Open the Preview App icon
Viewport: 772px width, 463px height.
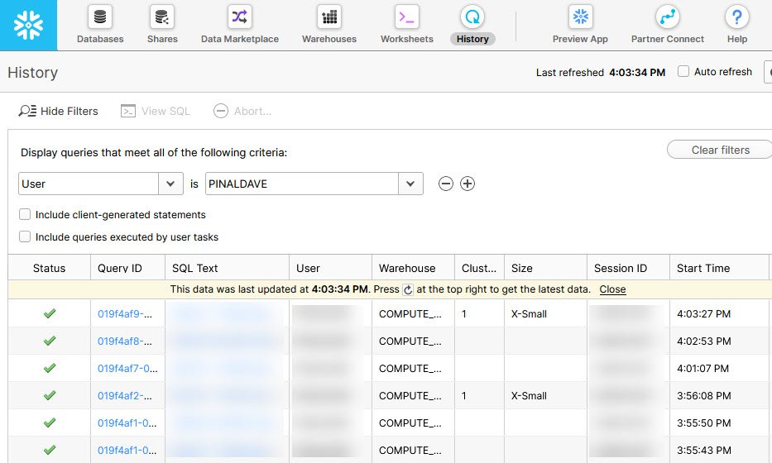(580, 17)
